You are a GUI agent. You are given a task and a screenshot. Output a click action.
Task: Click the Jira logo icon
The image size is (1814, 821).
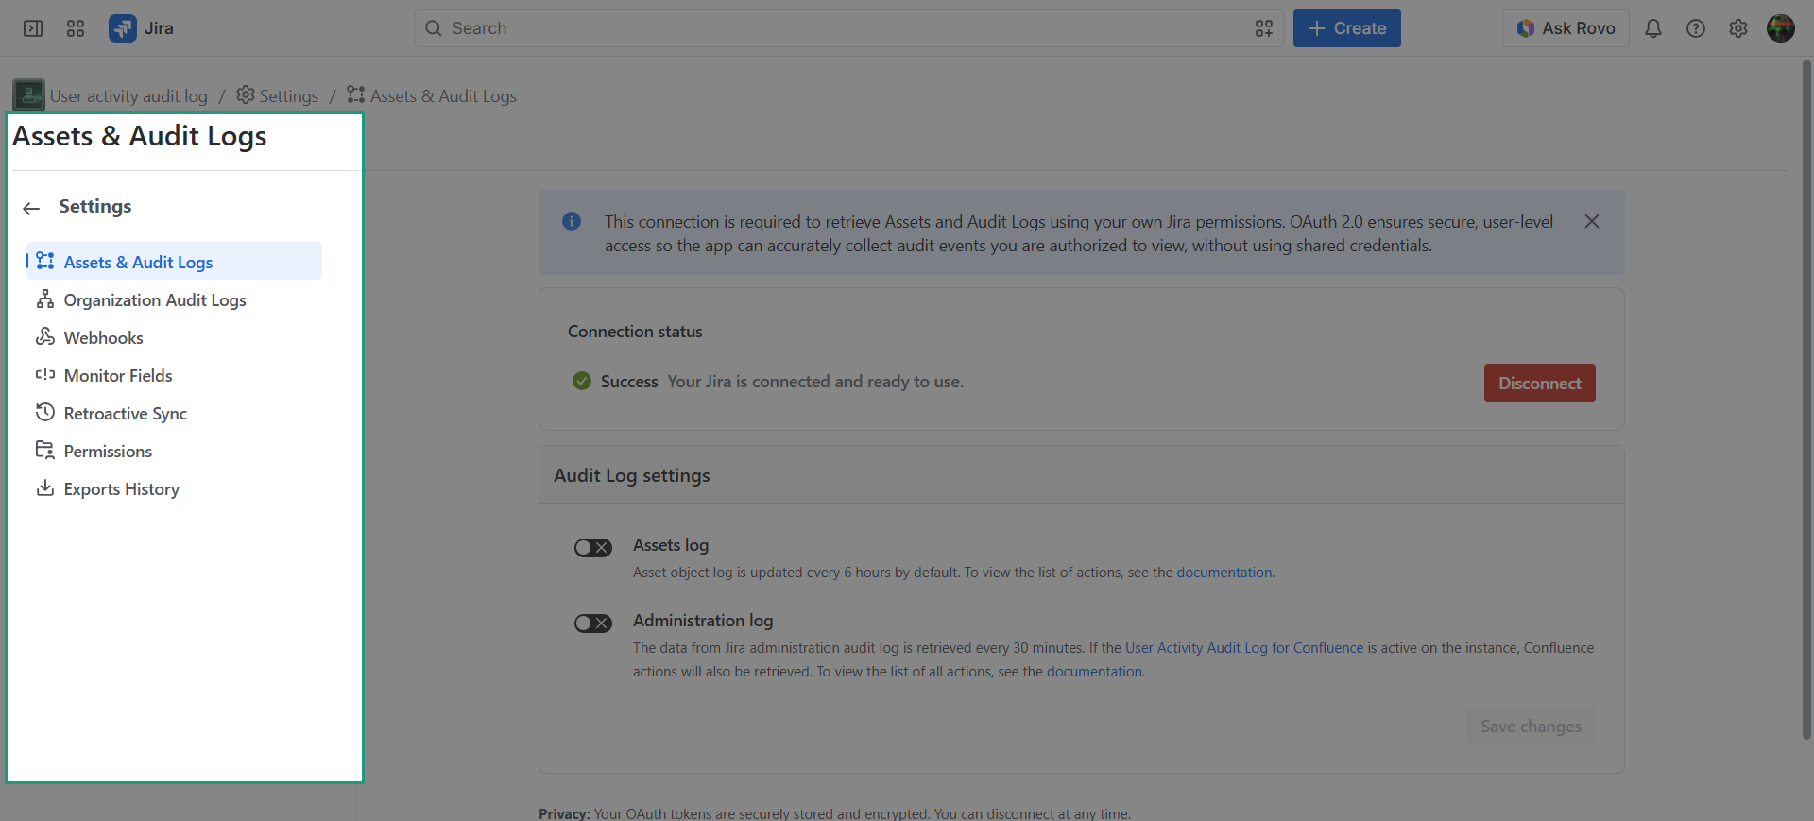(x=122, y=28)
